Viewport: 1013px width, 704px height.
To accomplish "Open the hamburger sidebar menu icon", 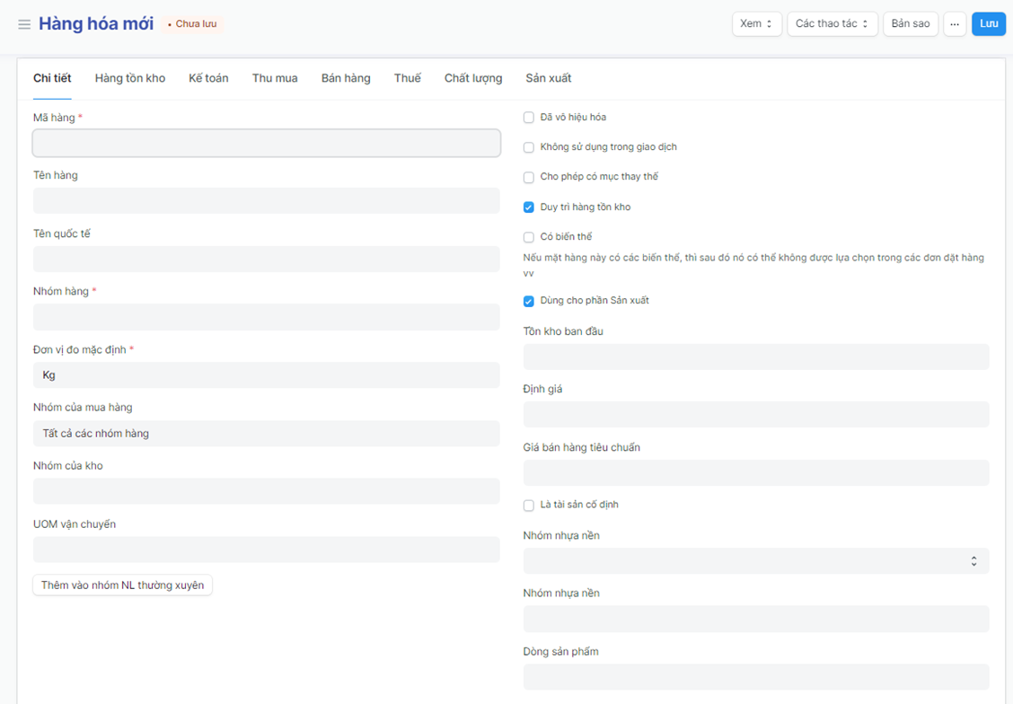I will 24,24.
